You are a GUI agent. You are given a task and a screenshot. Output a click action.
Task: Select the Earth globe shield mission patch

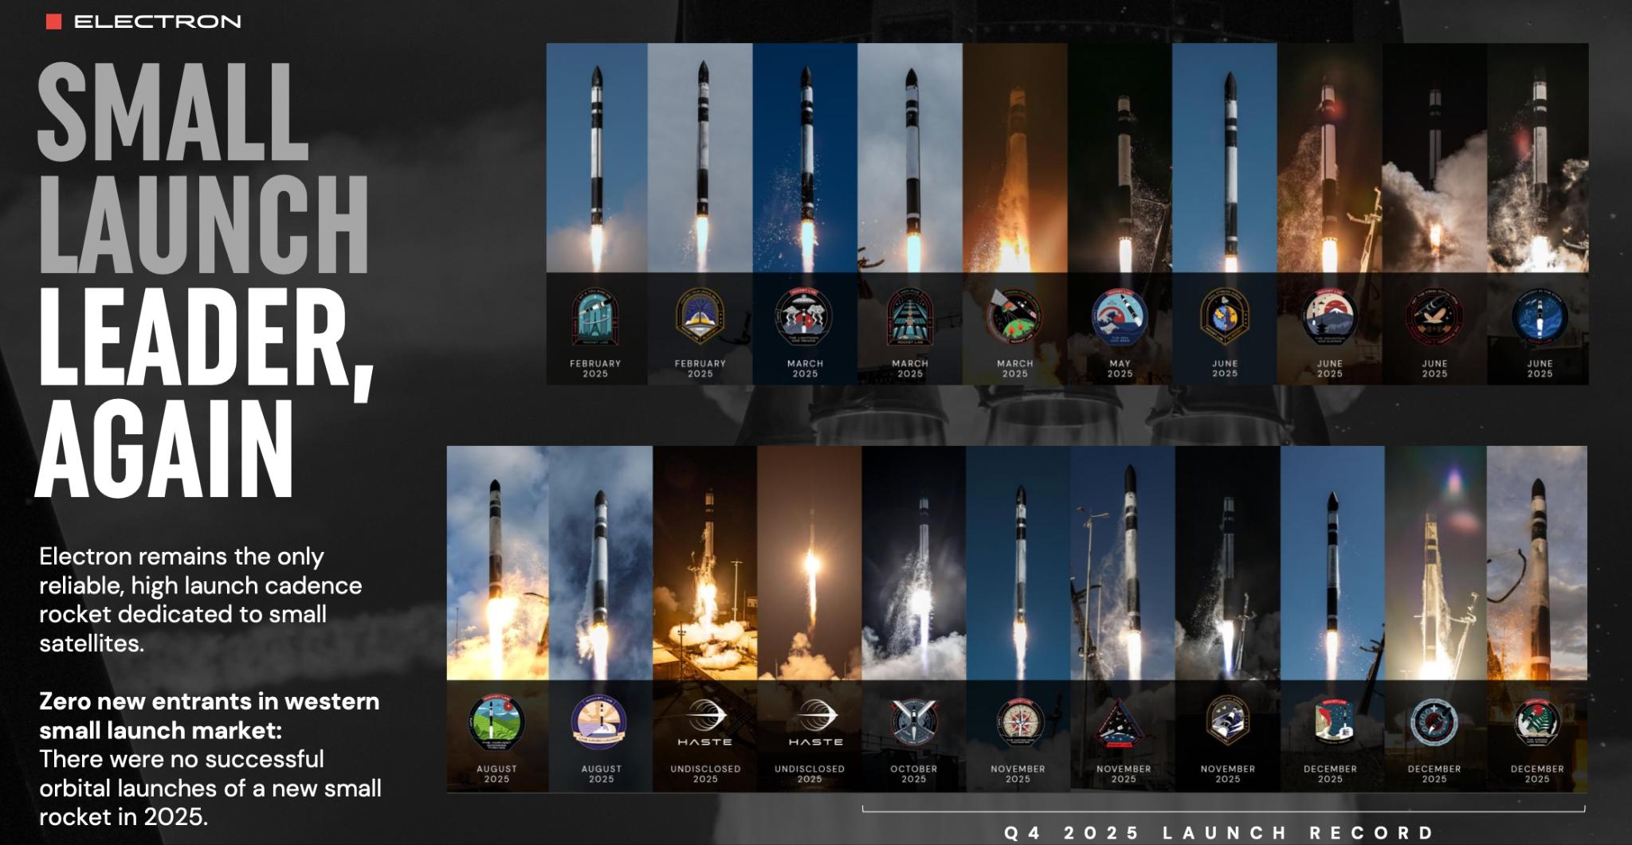click(x=1225, y=317)
